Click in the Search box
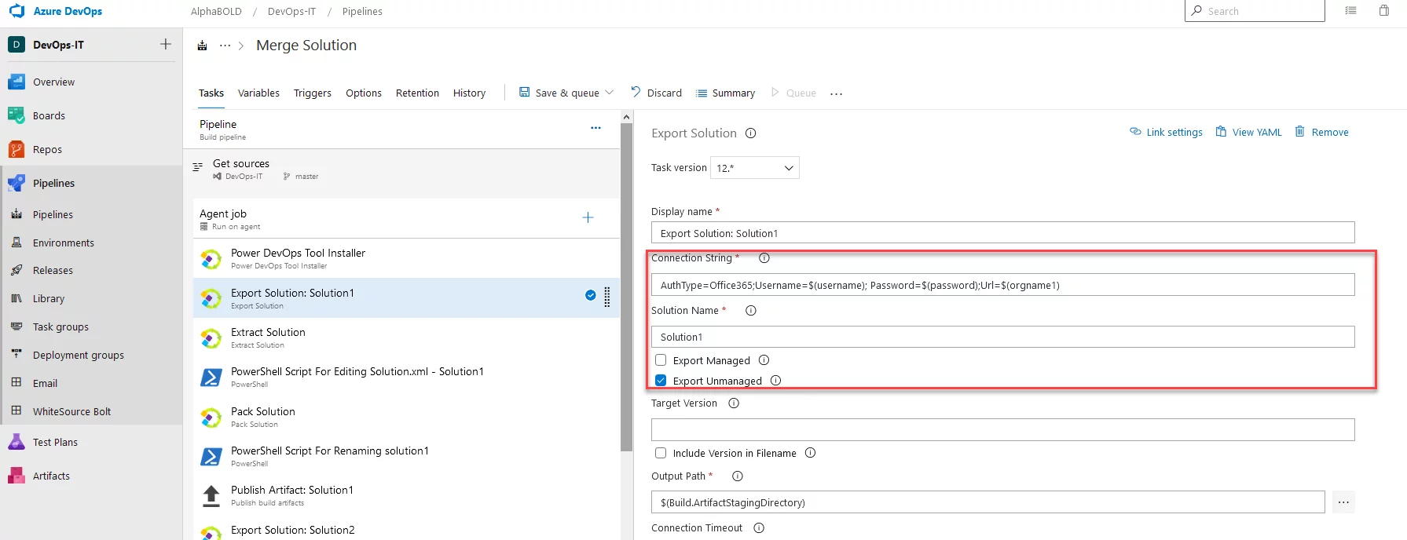 tap(1255, 11)
